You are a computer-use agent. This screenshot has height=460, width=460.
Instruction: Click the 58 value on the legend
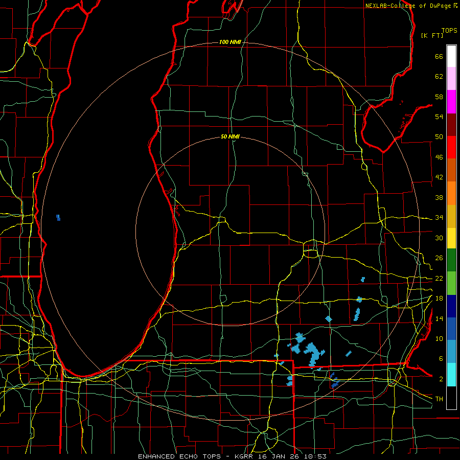tap(439, 97)
